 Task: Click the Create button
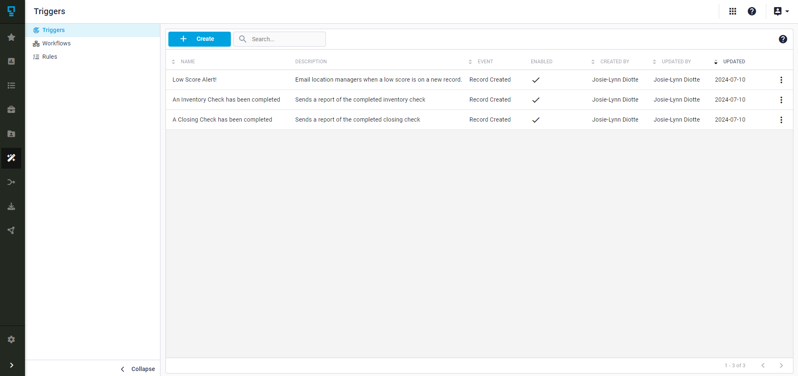point(199,39)
